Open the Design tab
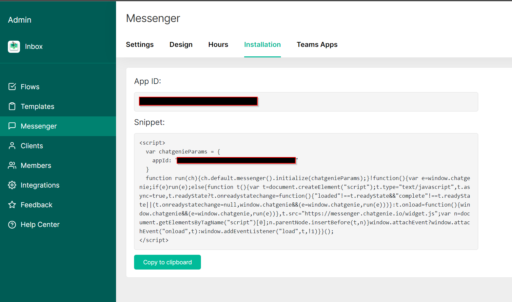 pos(181,44)
